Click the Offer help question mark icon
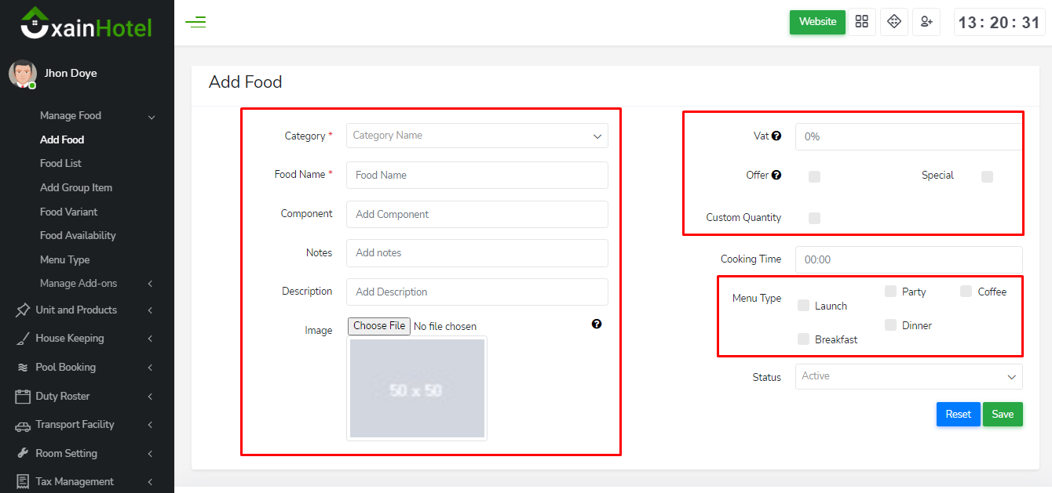The height and width of the screenshot is (493, 1052). click(776, 175)
